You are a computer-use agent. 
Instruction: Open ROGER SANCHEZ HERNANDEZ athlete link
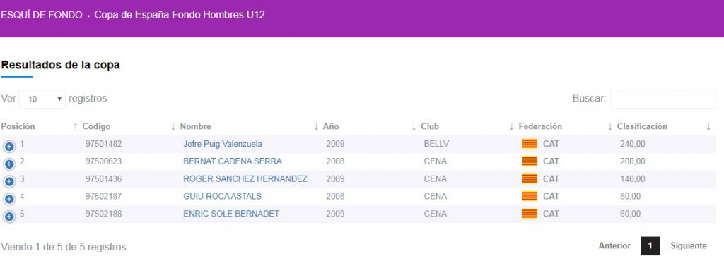tap(245, 179)
